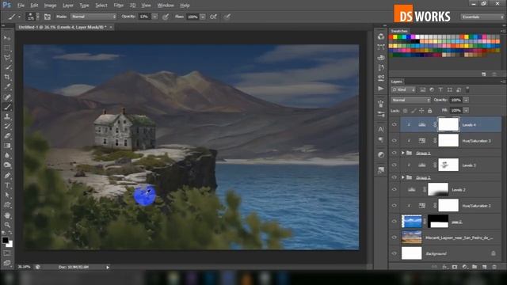Viewport: 507px width, 285px height.
Task: Hide the Background layer
Action: pyautogui.click(x=395, y=253)
